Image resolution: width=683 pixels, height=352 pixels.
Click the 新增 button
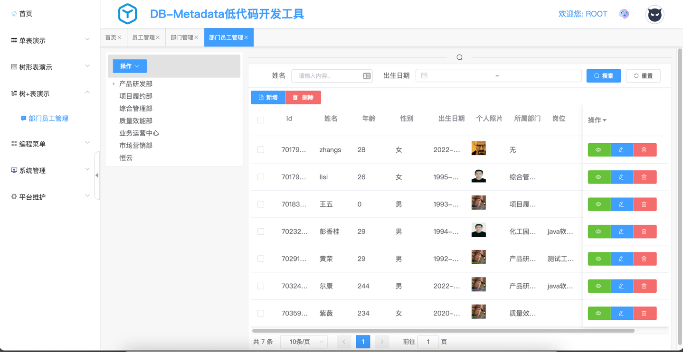268,97
